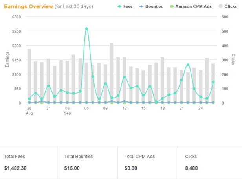The height and width of the screenshot is (179, 242).
Task: Click the Fees legend circle marker
Action: pyautogui.click(x=120, y=7)
